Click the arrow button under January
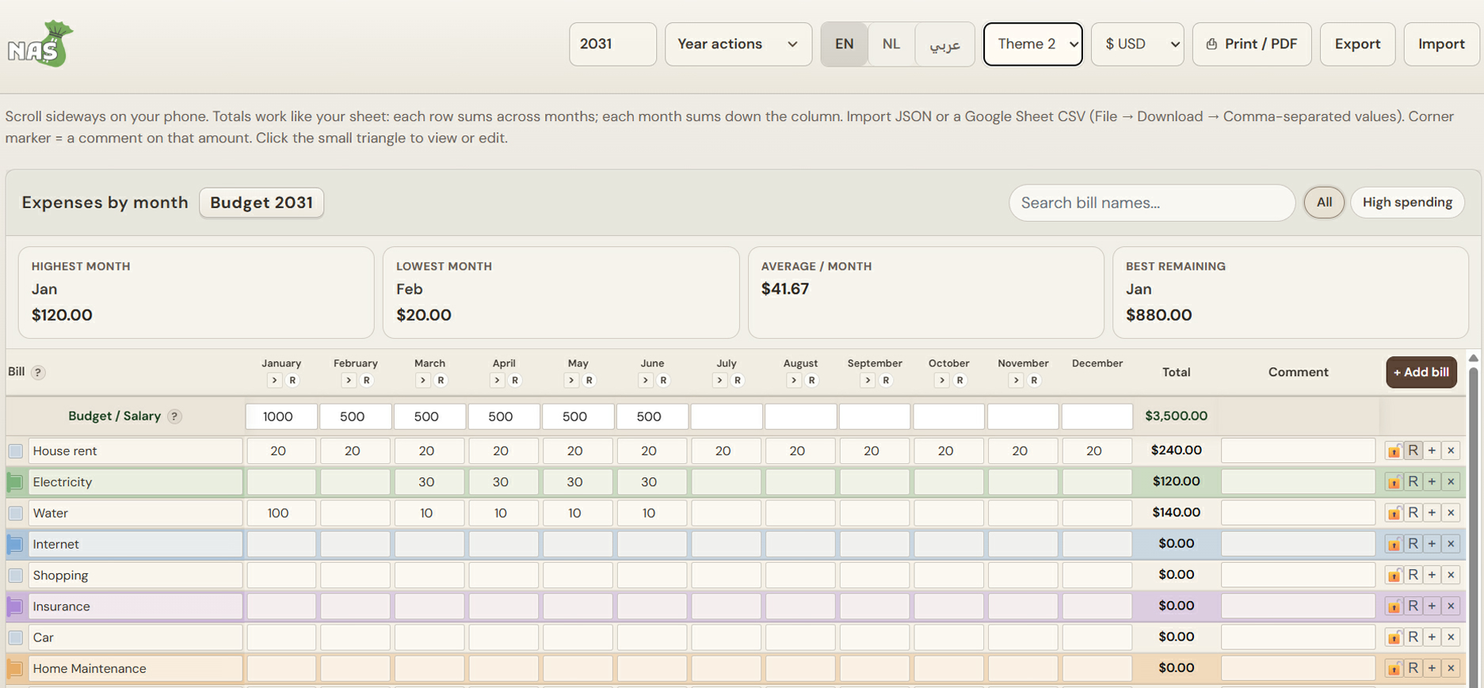This screenshot has height=688, width=1484. pyautogui.click(x=274, y=381)
